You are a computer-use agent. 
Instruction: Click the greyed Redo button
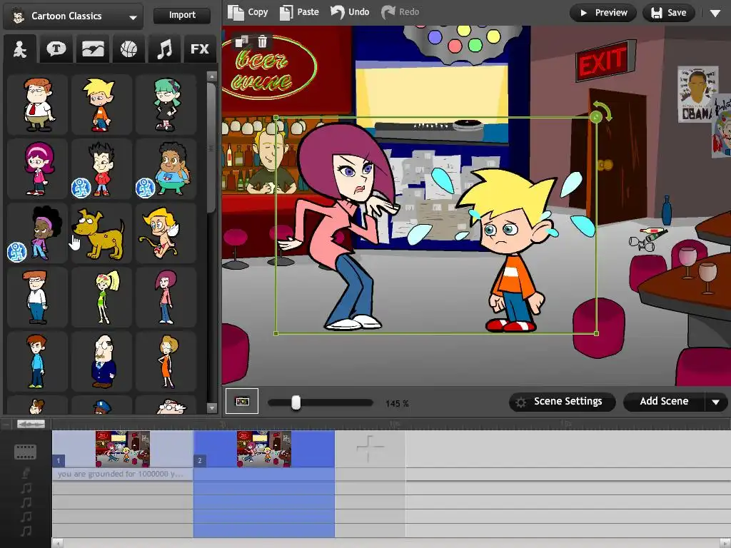click(400, 12)
